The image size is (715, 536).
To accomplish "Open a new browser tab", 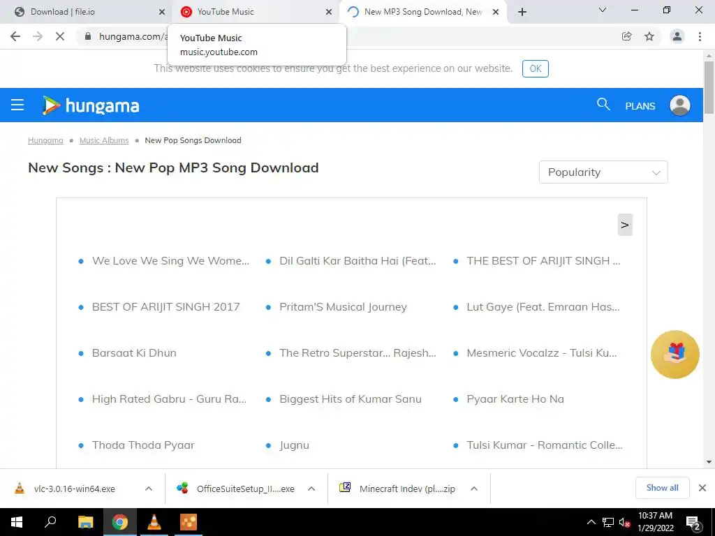I will [x=522, y=12].
